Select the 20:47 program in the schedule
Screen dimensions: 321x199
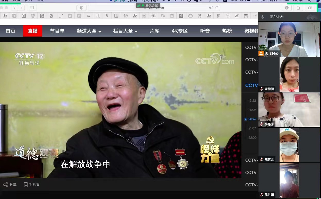point(252,119)
